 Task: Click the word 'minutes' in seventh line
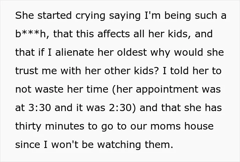click(64, 126)
